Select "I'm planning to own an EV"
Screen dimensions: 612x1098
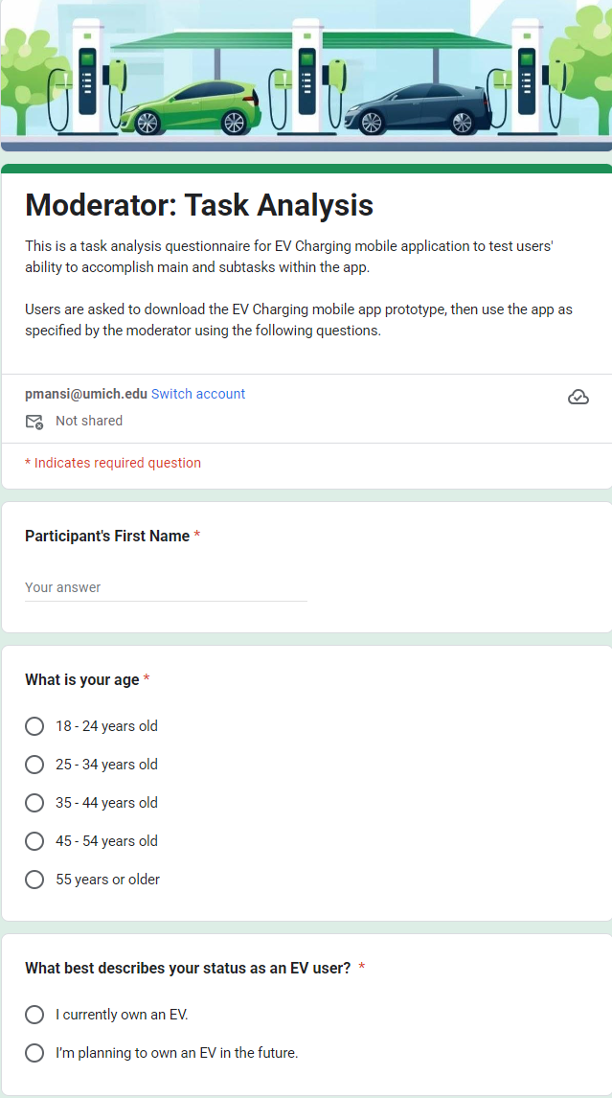[x=34, y=1052]
